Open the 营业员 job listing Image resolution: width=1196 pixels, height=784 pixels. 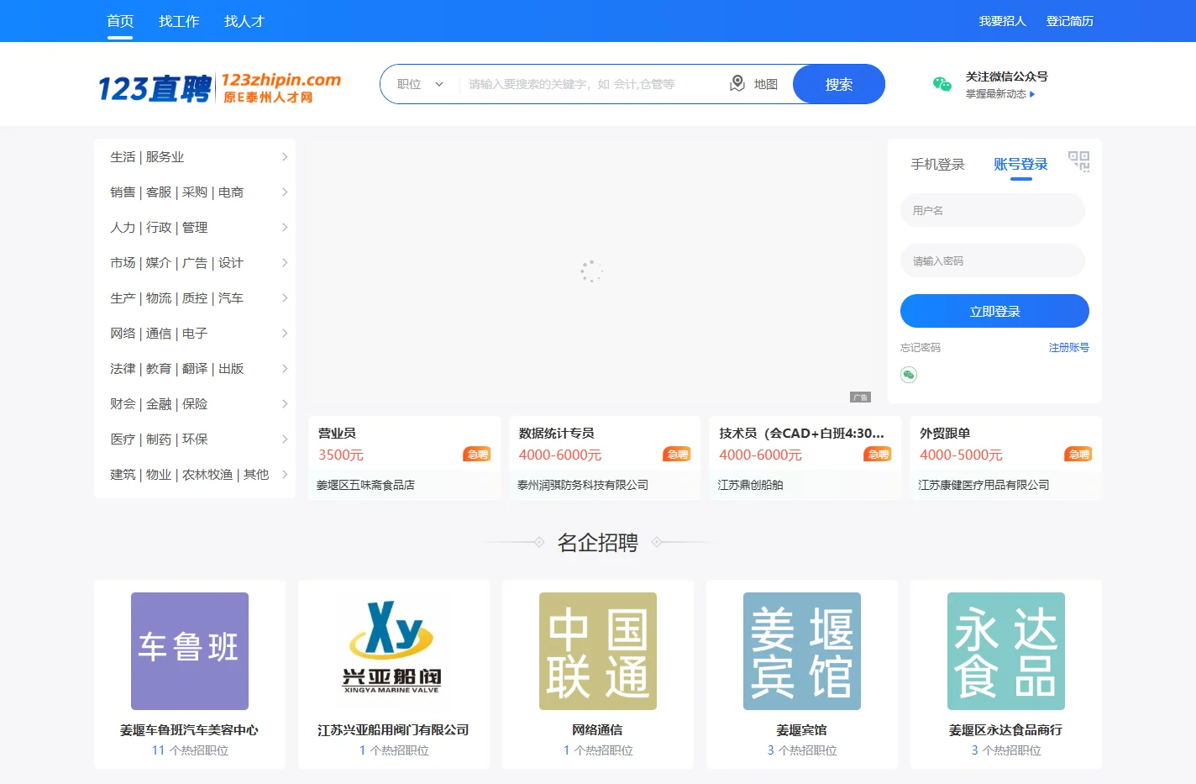(x=337, y=434)
